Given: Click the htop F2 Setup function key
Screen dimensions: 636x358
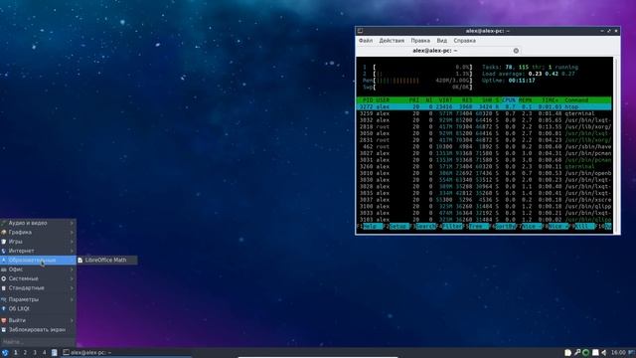Looking at the screenshot, I should [x=396, y=227].
